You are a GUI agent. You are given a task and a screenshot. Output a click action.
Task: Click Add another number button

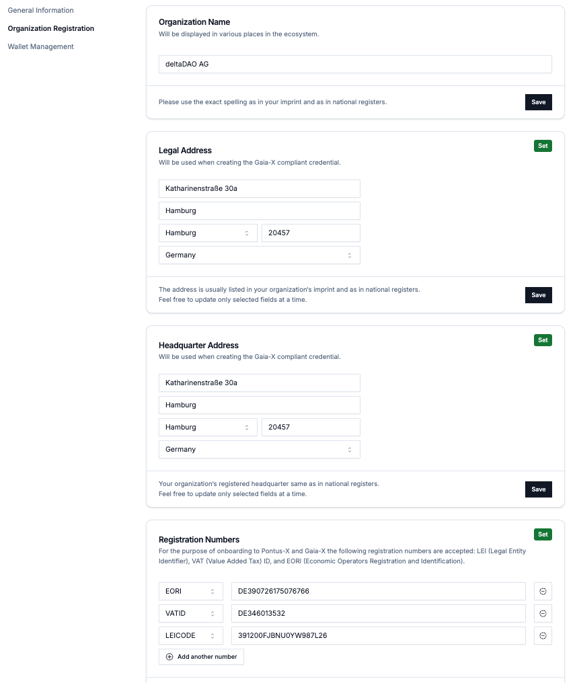tap(201, 657)
